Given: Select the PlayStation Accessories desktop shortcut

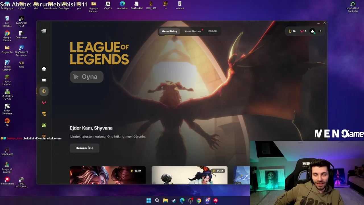Looking at the screenshot, I should point(22,51).
